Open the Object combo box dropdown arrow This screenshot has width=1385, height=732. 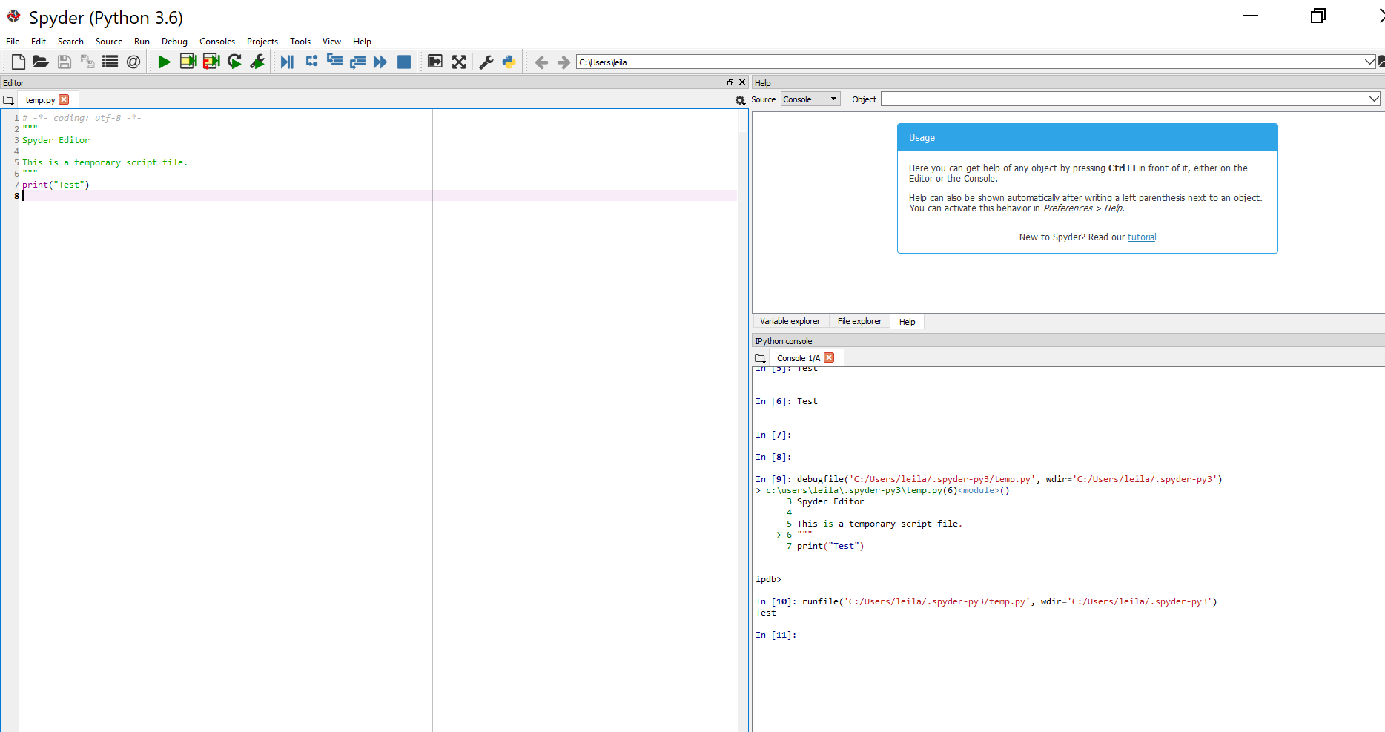[1374, 99]
